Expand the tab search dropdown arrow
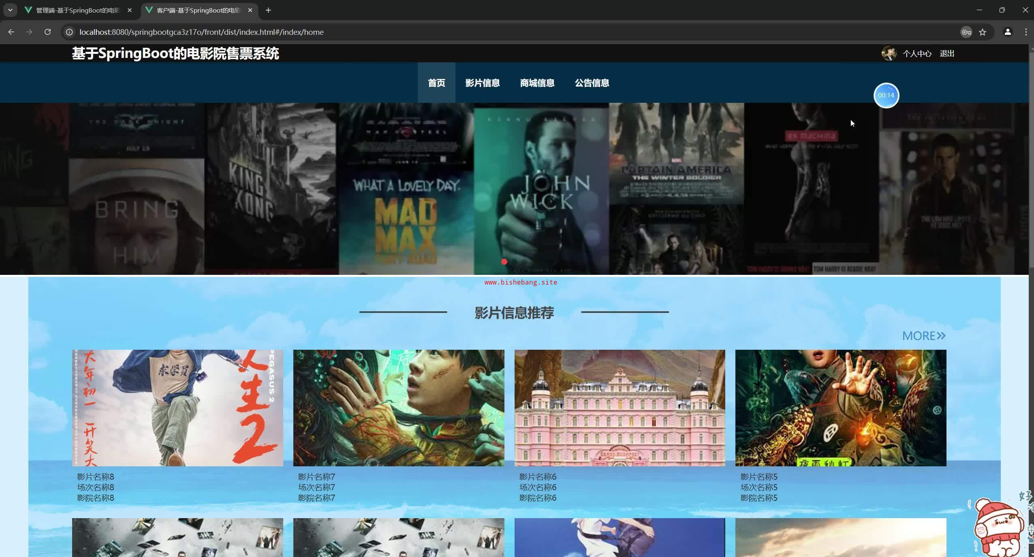The width and height of the screenshot is (1034, 557). coord(10,10)
